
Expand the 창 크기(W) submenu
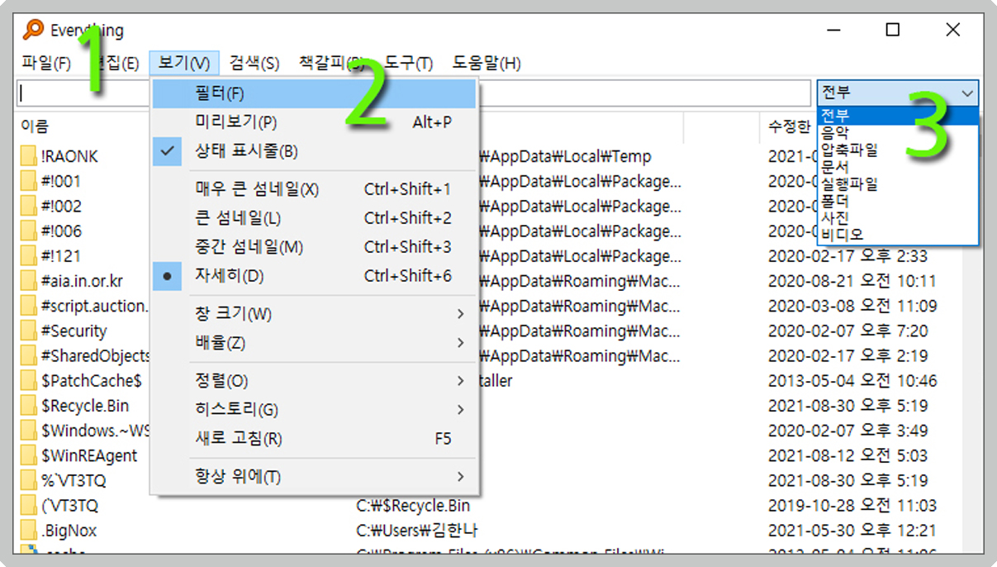[315, 314]
